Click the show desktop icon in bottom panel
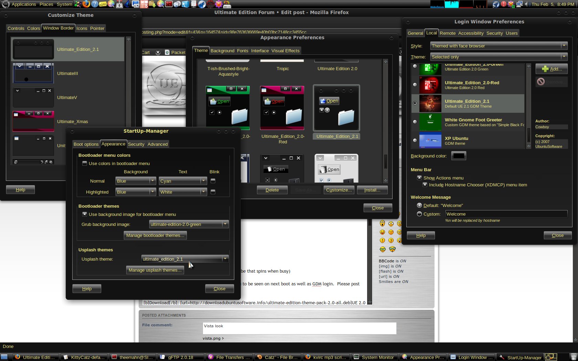Screen dimensions: 578x361 tap(4, 357)
